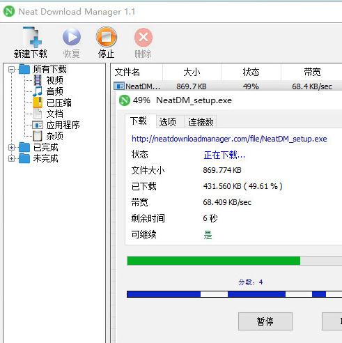Collapse the 所有下载 tree node
342x343 pixels.
(x=11, y=69)
